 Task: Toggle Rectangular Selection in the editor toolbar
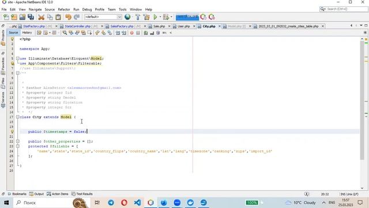(89, 33)
